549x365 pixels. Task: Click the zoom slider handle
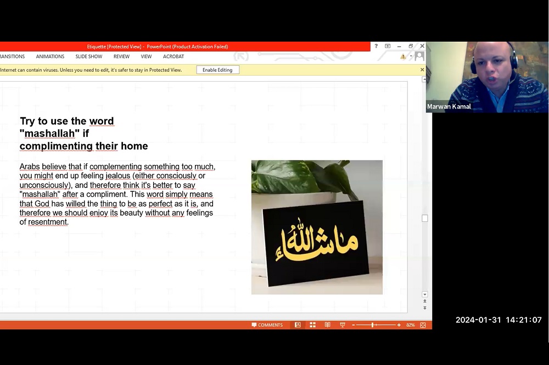[x=372, y=325]
